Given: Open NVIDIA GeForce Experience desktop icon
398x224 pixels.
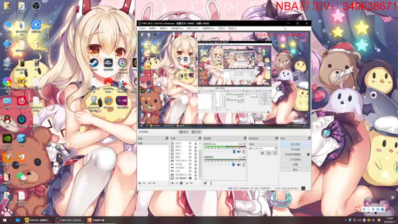Looking at the screenshot, I should [x=7, y=141].
